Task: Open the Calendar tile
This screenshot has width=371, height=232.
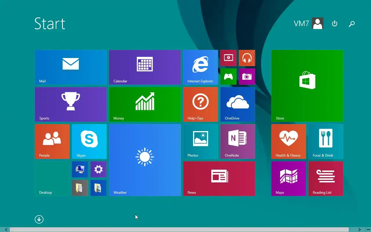Action: [145, 67]
